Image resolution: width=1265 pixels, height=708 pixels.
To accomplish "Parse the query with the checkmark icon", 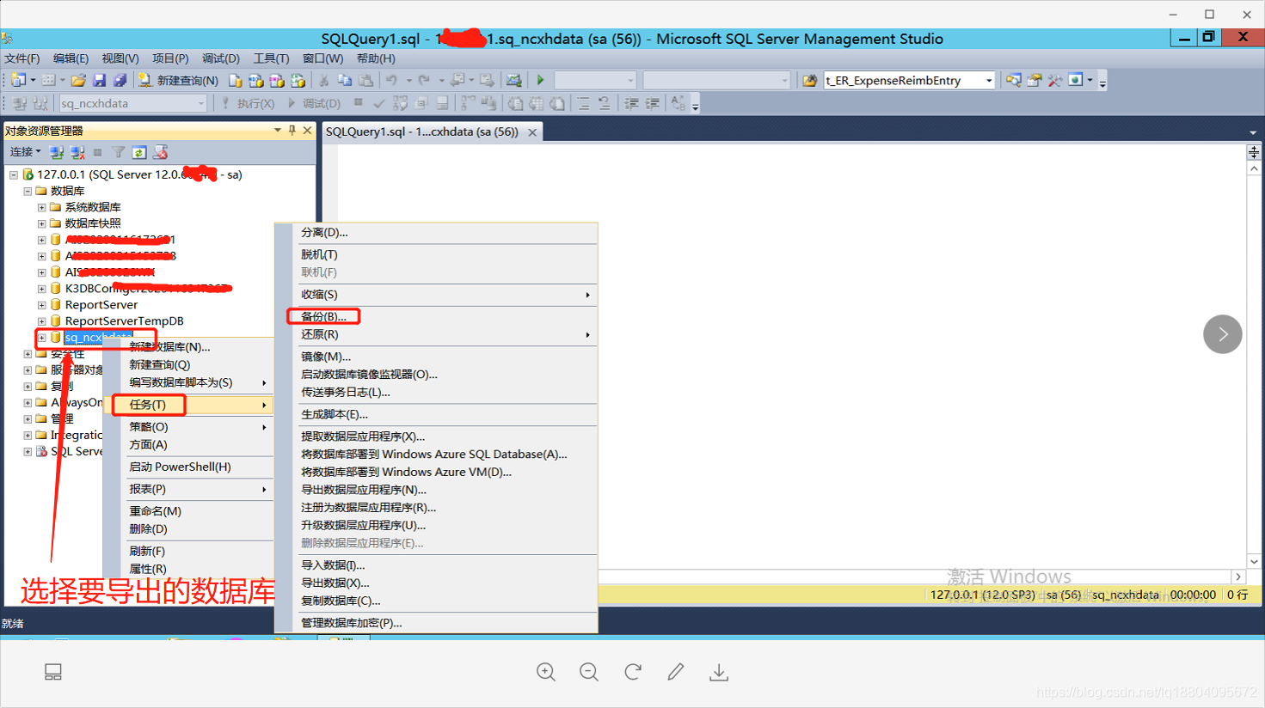I will 378,102.
